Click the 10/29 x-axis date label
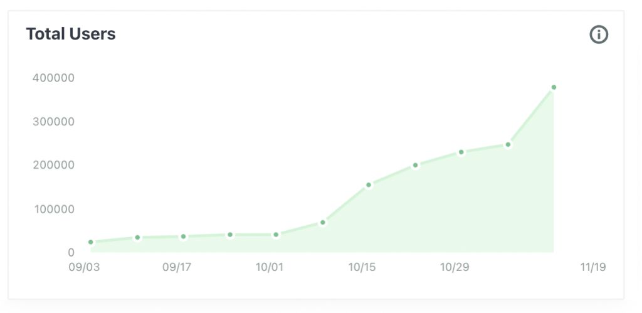 [x=455, y=268]
